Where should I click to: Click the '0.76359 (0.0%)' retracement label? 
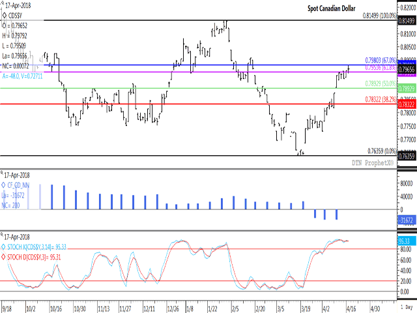click(x=382, y=151)
